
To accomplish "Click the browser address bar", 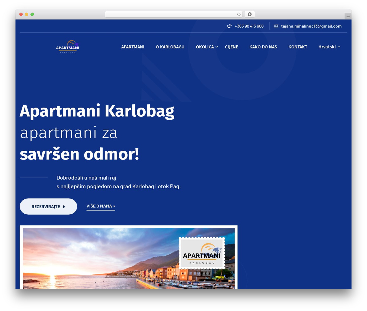I will tap(174, 14).
